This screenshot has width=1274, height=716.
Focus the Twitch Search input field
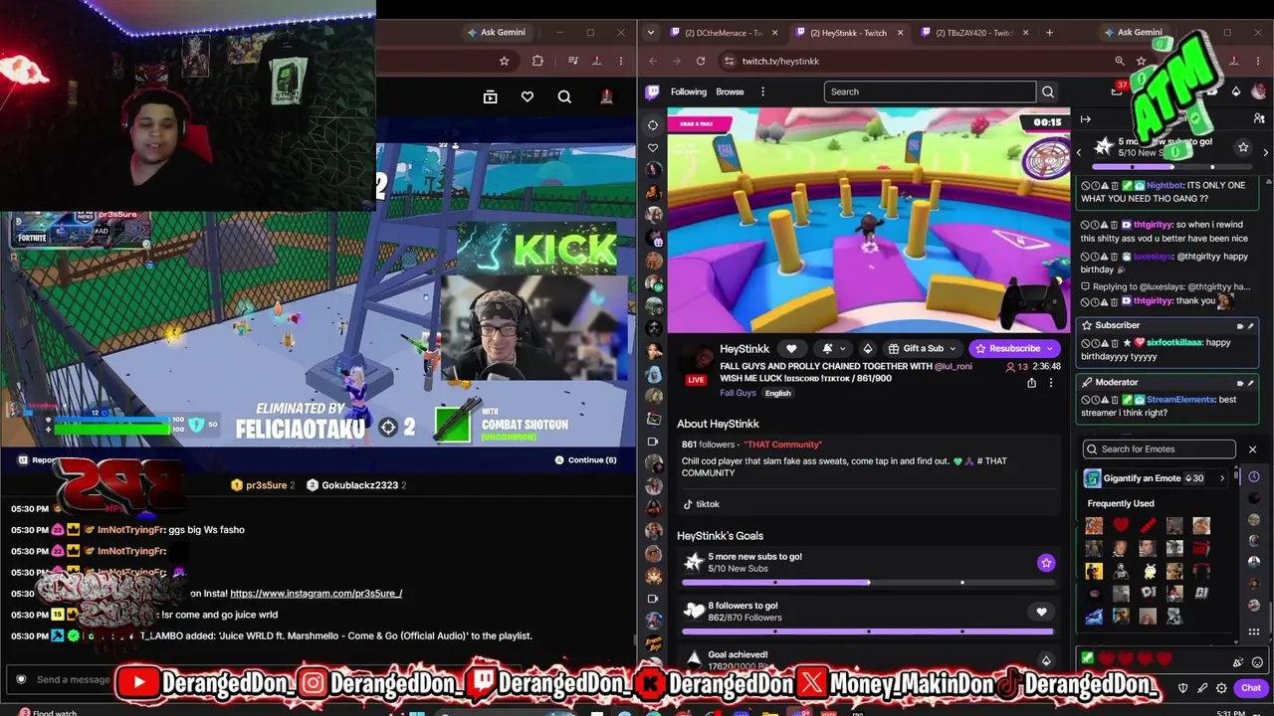931,91
